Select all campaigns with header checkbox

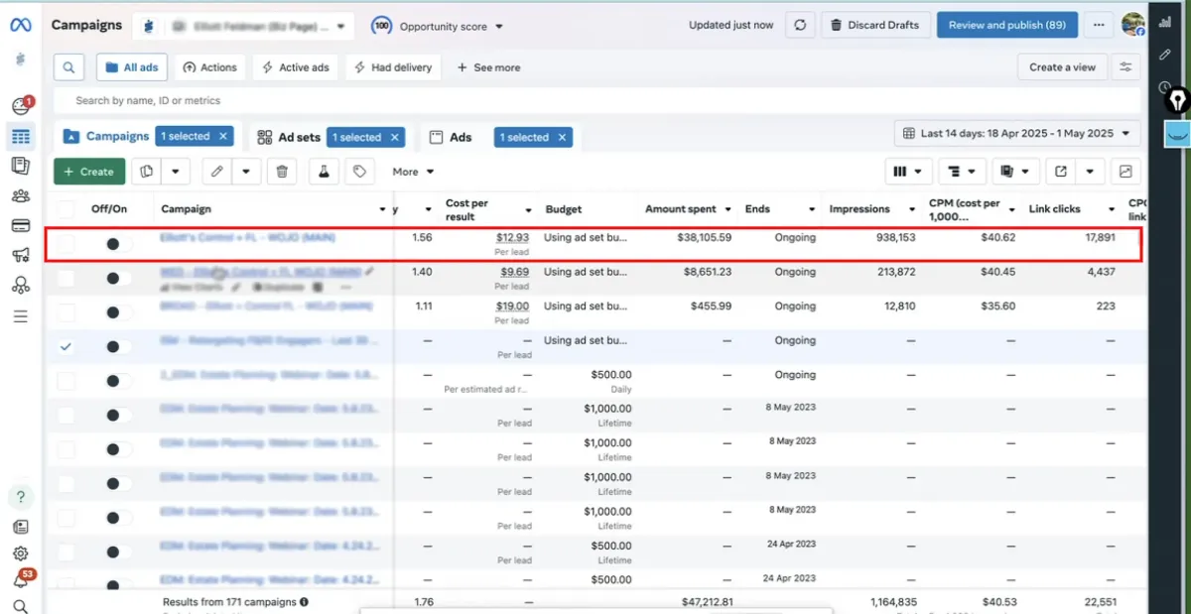tap(66, 209)
